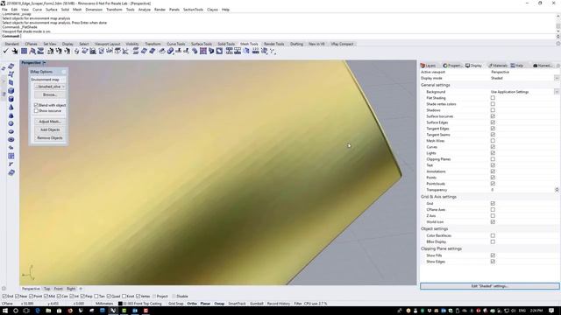Toggle Record History in status bar

click(x=279, y=304)
